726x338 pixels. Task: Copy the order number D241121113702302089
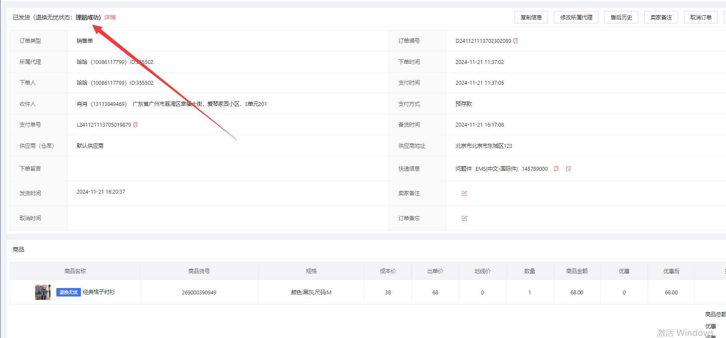click(x=515, y=41)
